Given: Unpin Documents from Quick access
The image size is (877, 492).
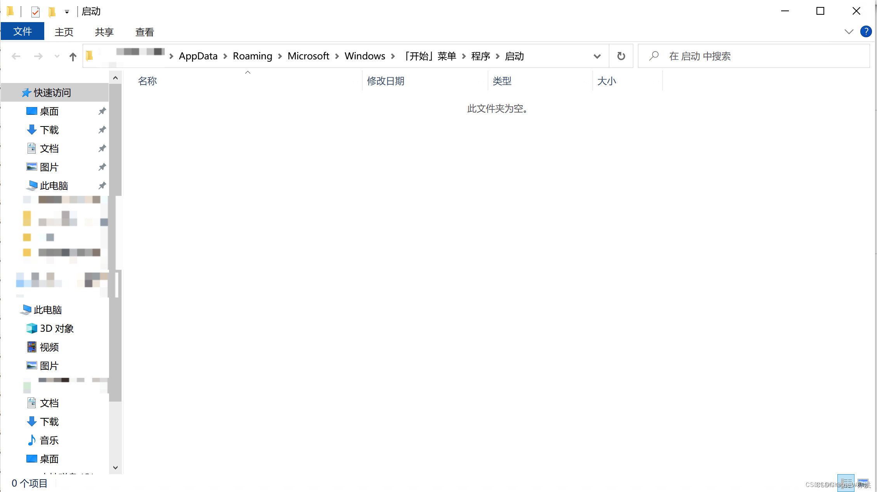Looking at the screenshot, I should click(102, 149).
